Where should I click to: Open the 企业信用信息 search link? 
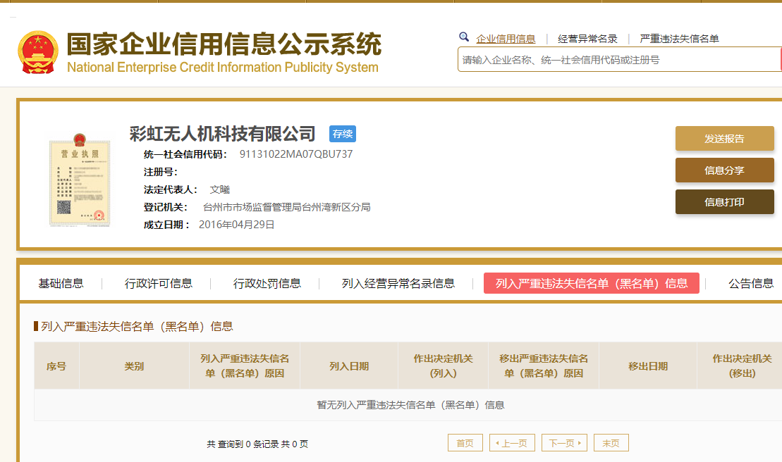click(506, 39)
